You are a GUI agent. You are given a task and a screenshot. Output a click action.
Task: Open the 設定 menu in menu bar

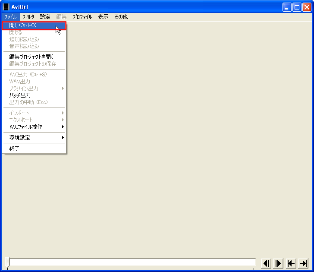45,17
